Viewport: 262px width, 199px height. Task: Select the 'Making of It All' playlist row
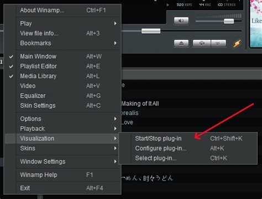click(192, 104)
